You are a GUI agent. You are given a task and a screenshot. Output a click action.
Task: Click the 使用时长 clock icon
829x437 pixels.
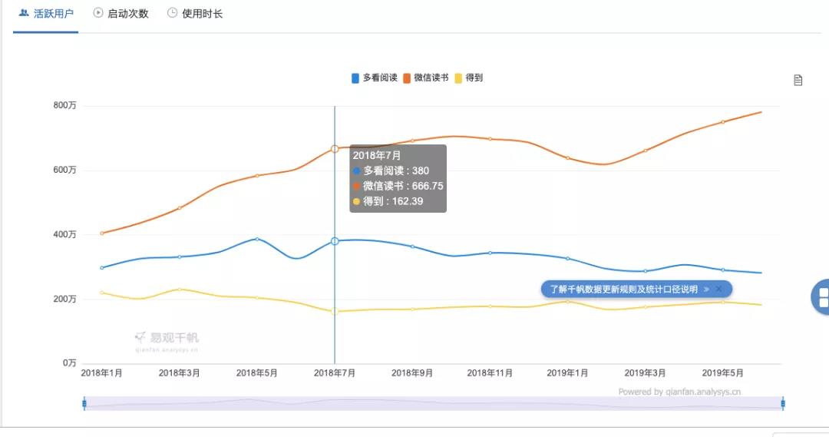(173, 13)
